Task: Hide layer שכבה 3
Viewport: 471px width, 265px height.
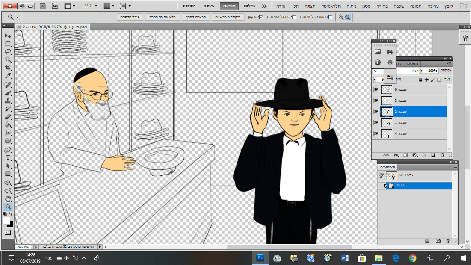Action: click(x=376, y=100)
